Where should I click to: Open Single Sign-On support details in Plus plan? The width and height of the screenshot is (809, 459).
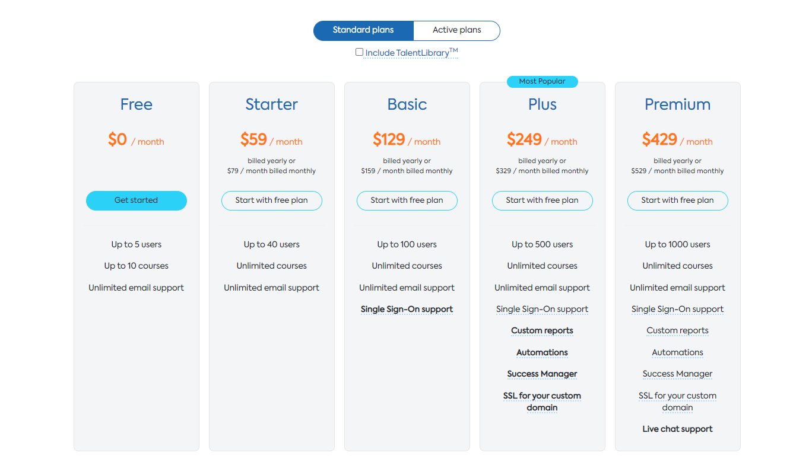(542, 309)
